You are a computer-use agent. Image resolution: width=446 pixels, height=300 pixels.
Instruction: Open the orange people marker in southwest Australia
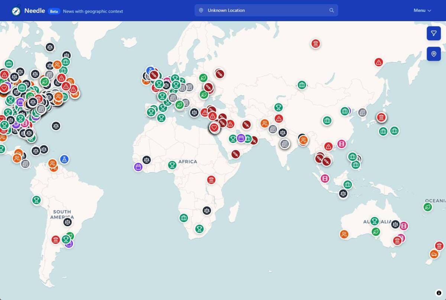tap(344, 234)
